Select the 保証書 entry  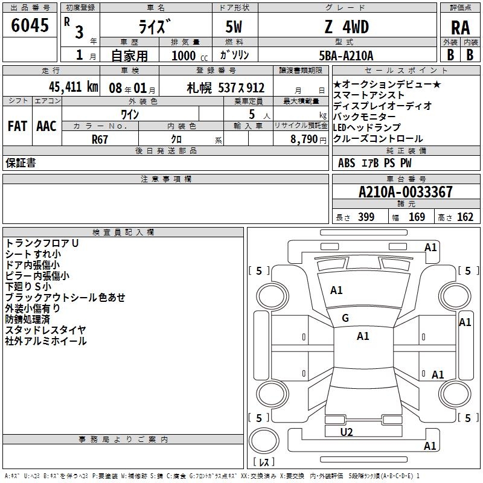(x=21, y=163)
